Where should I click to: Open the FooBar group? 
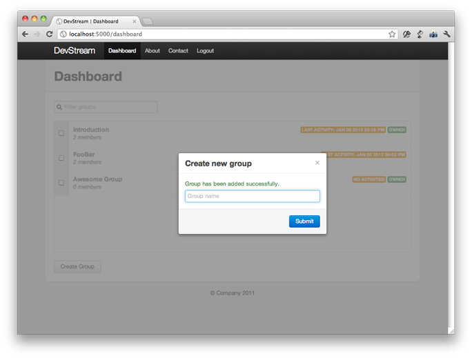click(x=83, y=155)
